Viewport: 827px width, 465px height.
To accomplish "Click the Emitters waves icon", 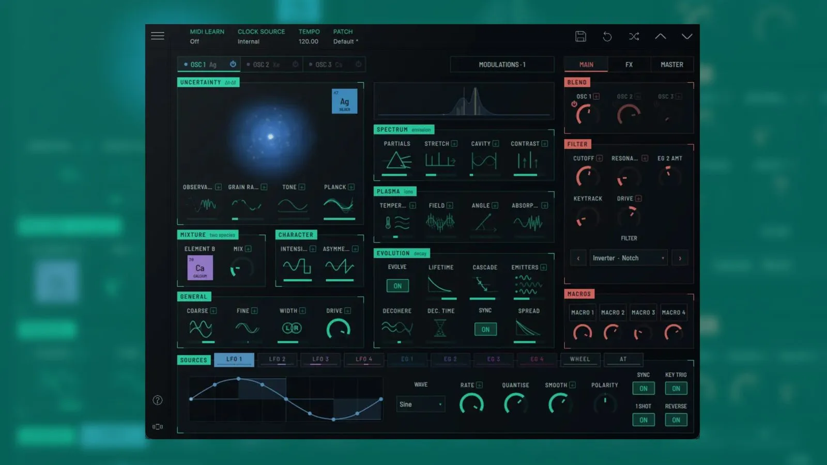I will pyautogui.click(x=528, y=285).
